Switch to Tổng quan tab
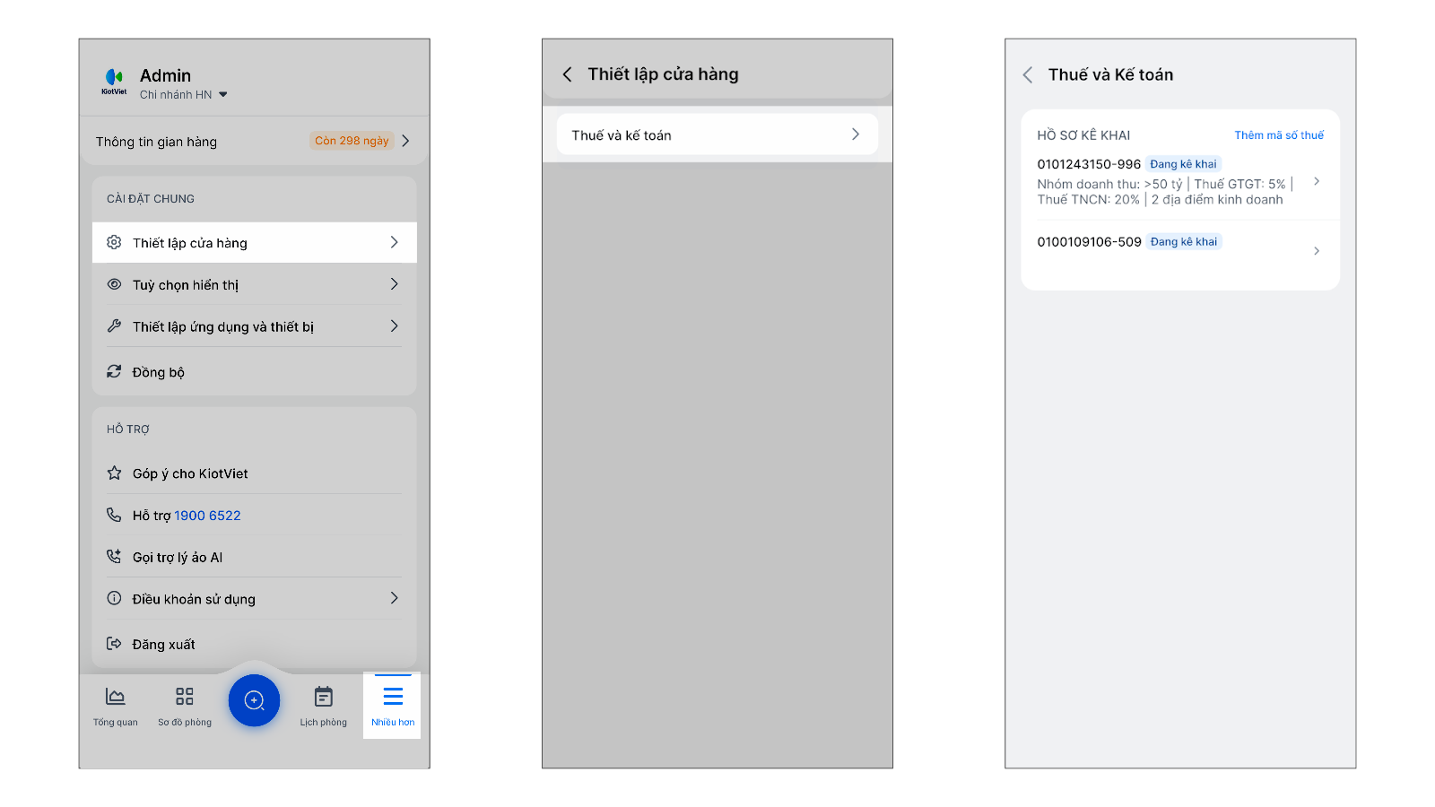This screenshot has width=1435, height=807. click(x=116, y=706)
